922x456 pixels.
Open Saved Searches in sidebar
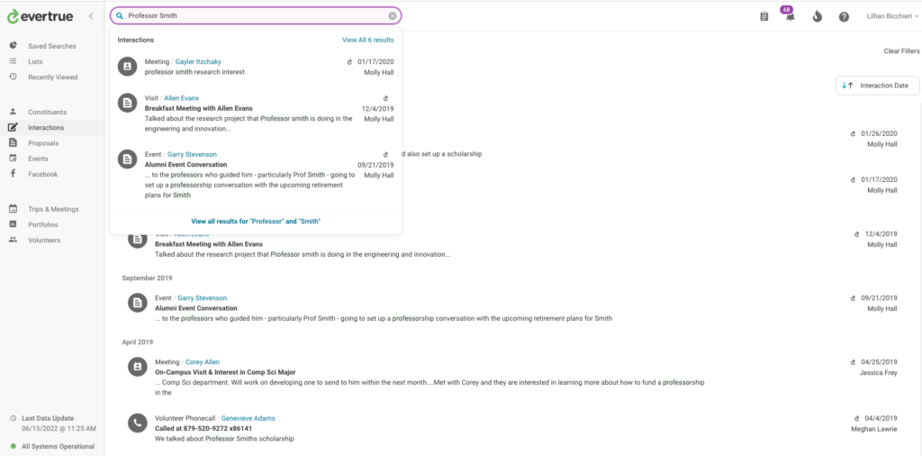click(x=51, y=46)
